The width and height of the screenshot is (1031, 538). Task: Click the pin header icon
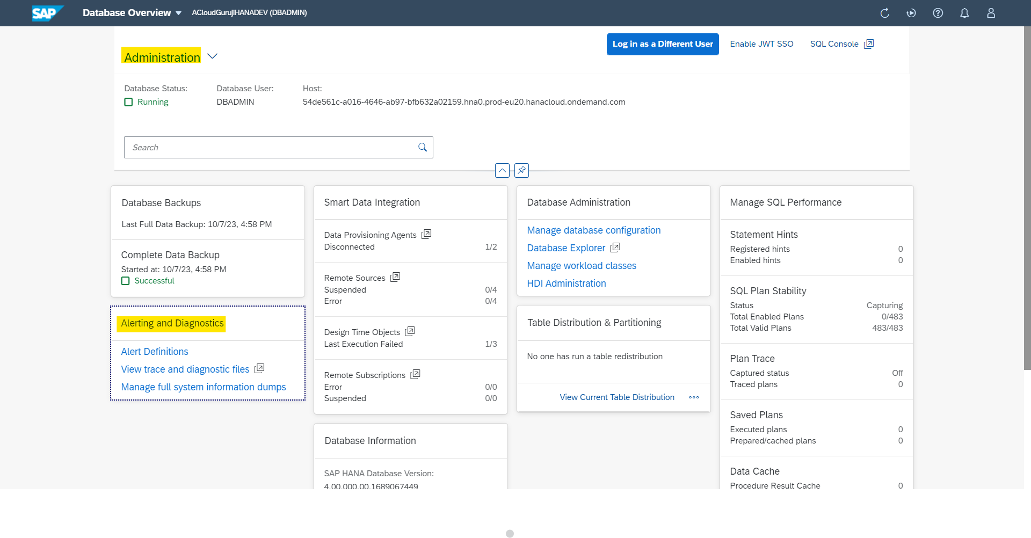tap(521, 171)
